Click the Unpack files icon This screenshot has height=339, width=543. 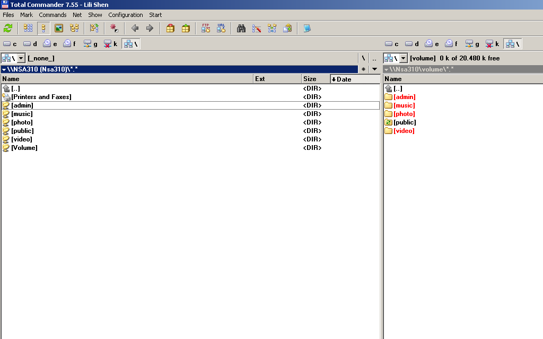click(x=186, y=29)
